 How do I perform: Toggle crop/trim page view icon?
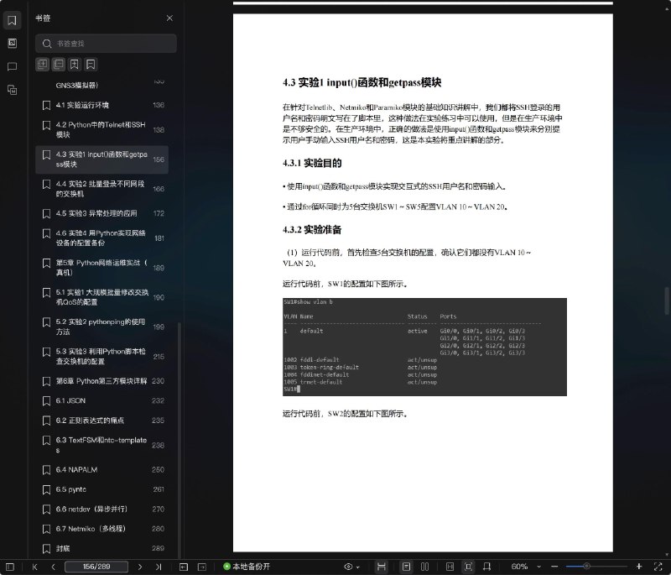tap(466, 567)
